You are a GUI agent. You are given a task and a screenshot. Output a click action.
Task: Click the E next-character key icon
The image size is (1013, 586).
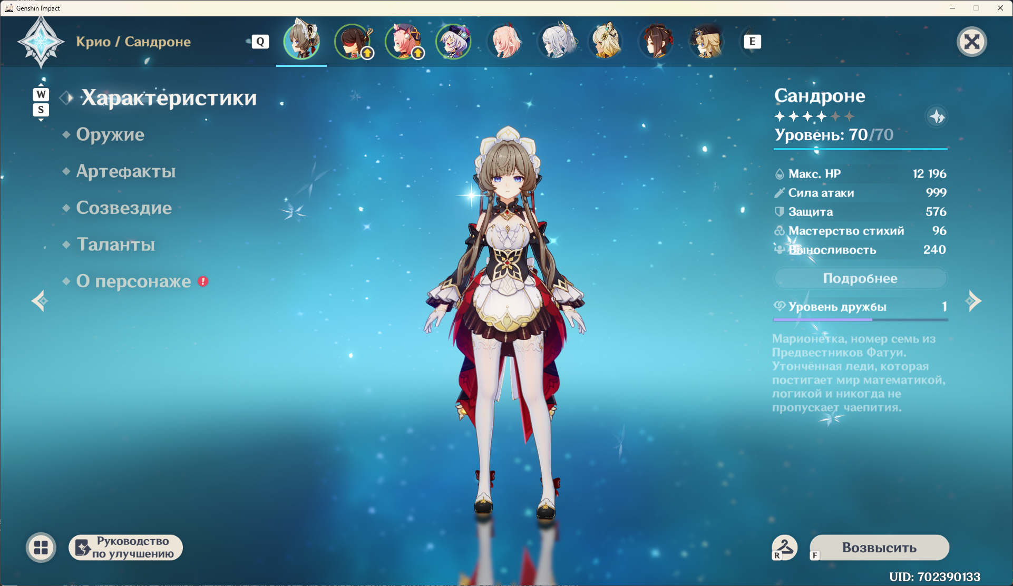pyautogui.click(x=752, y=42)
